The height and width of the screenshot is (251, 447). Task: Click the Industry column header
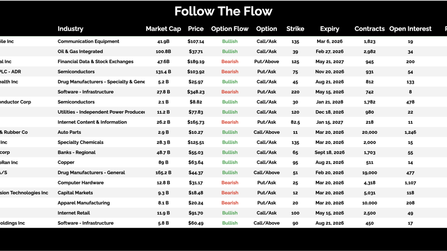click(70, 29)
